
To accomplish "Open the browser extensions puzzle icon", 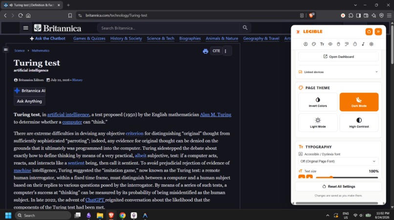I will click(x=351, y=16).
